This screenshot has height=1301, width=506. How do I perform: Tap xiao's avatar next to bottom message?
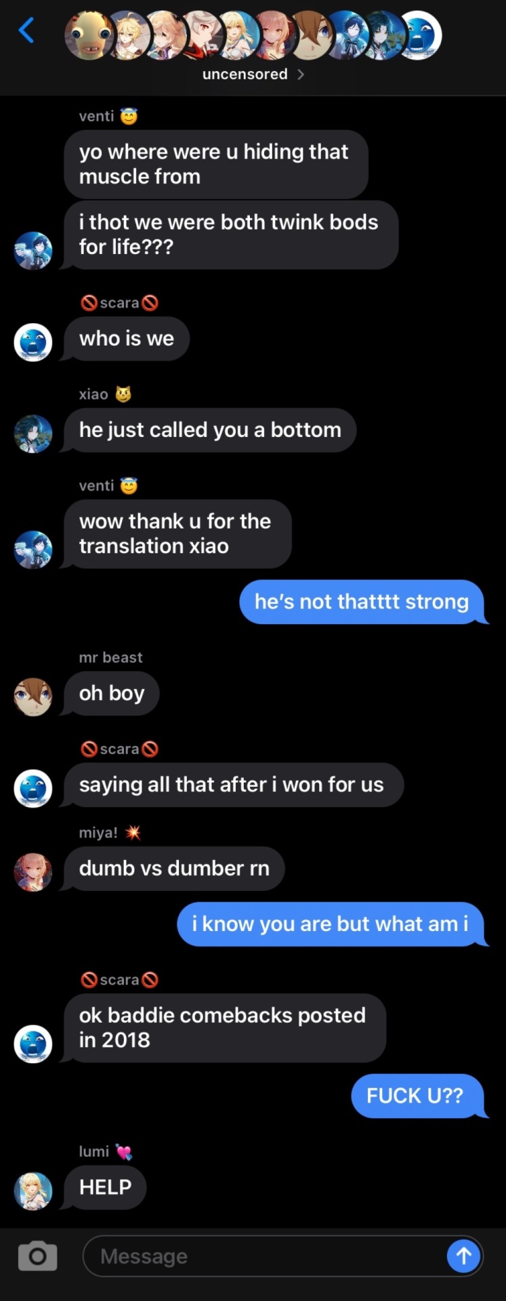click(x=33, y=434)
